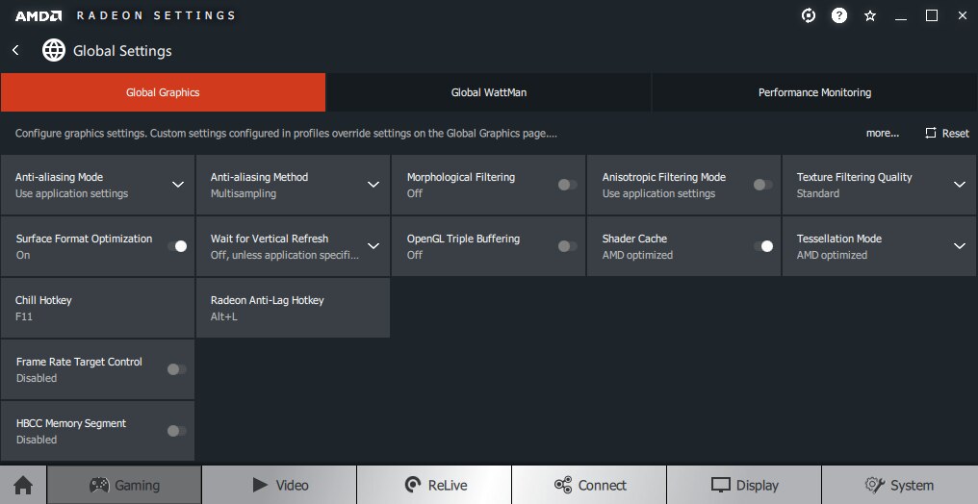The width and height of the screenshot is (978, 504).
Task: Click the Connect nodes icon
Action: coord(563,485)
